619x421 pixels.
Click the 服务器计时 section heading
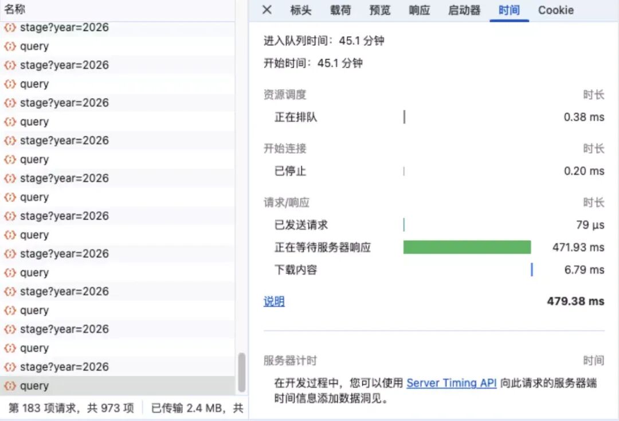[x=290, y=361]
